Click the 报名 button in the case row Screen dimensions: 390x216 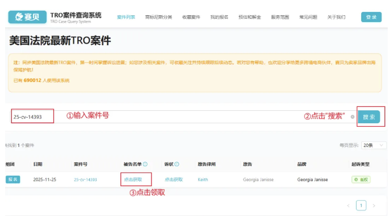[12, 179]
